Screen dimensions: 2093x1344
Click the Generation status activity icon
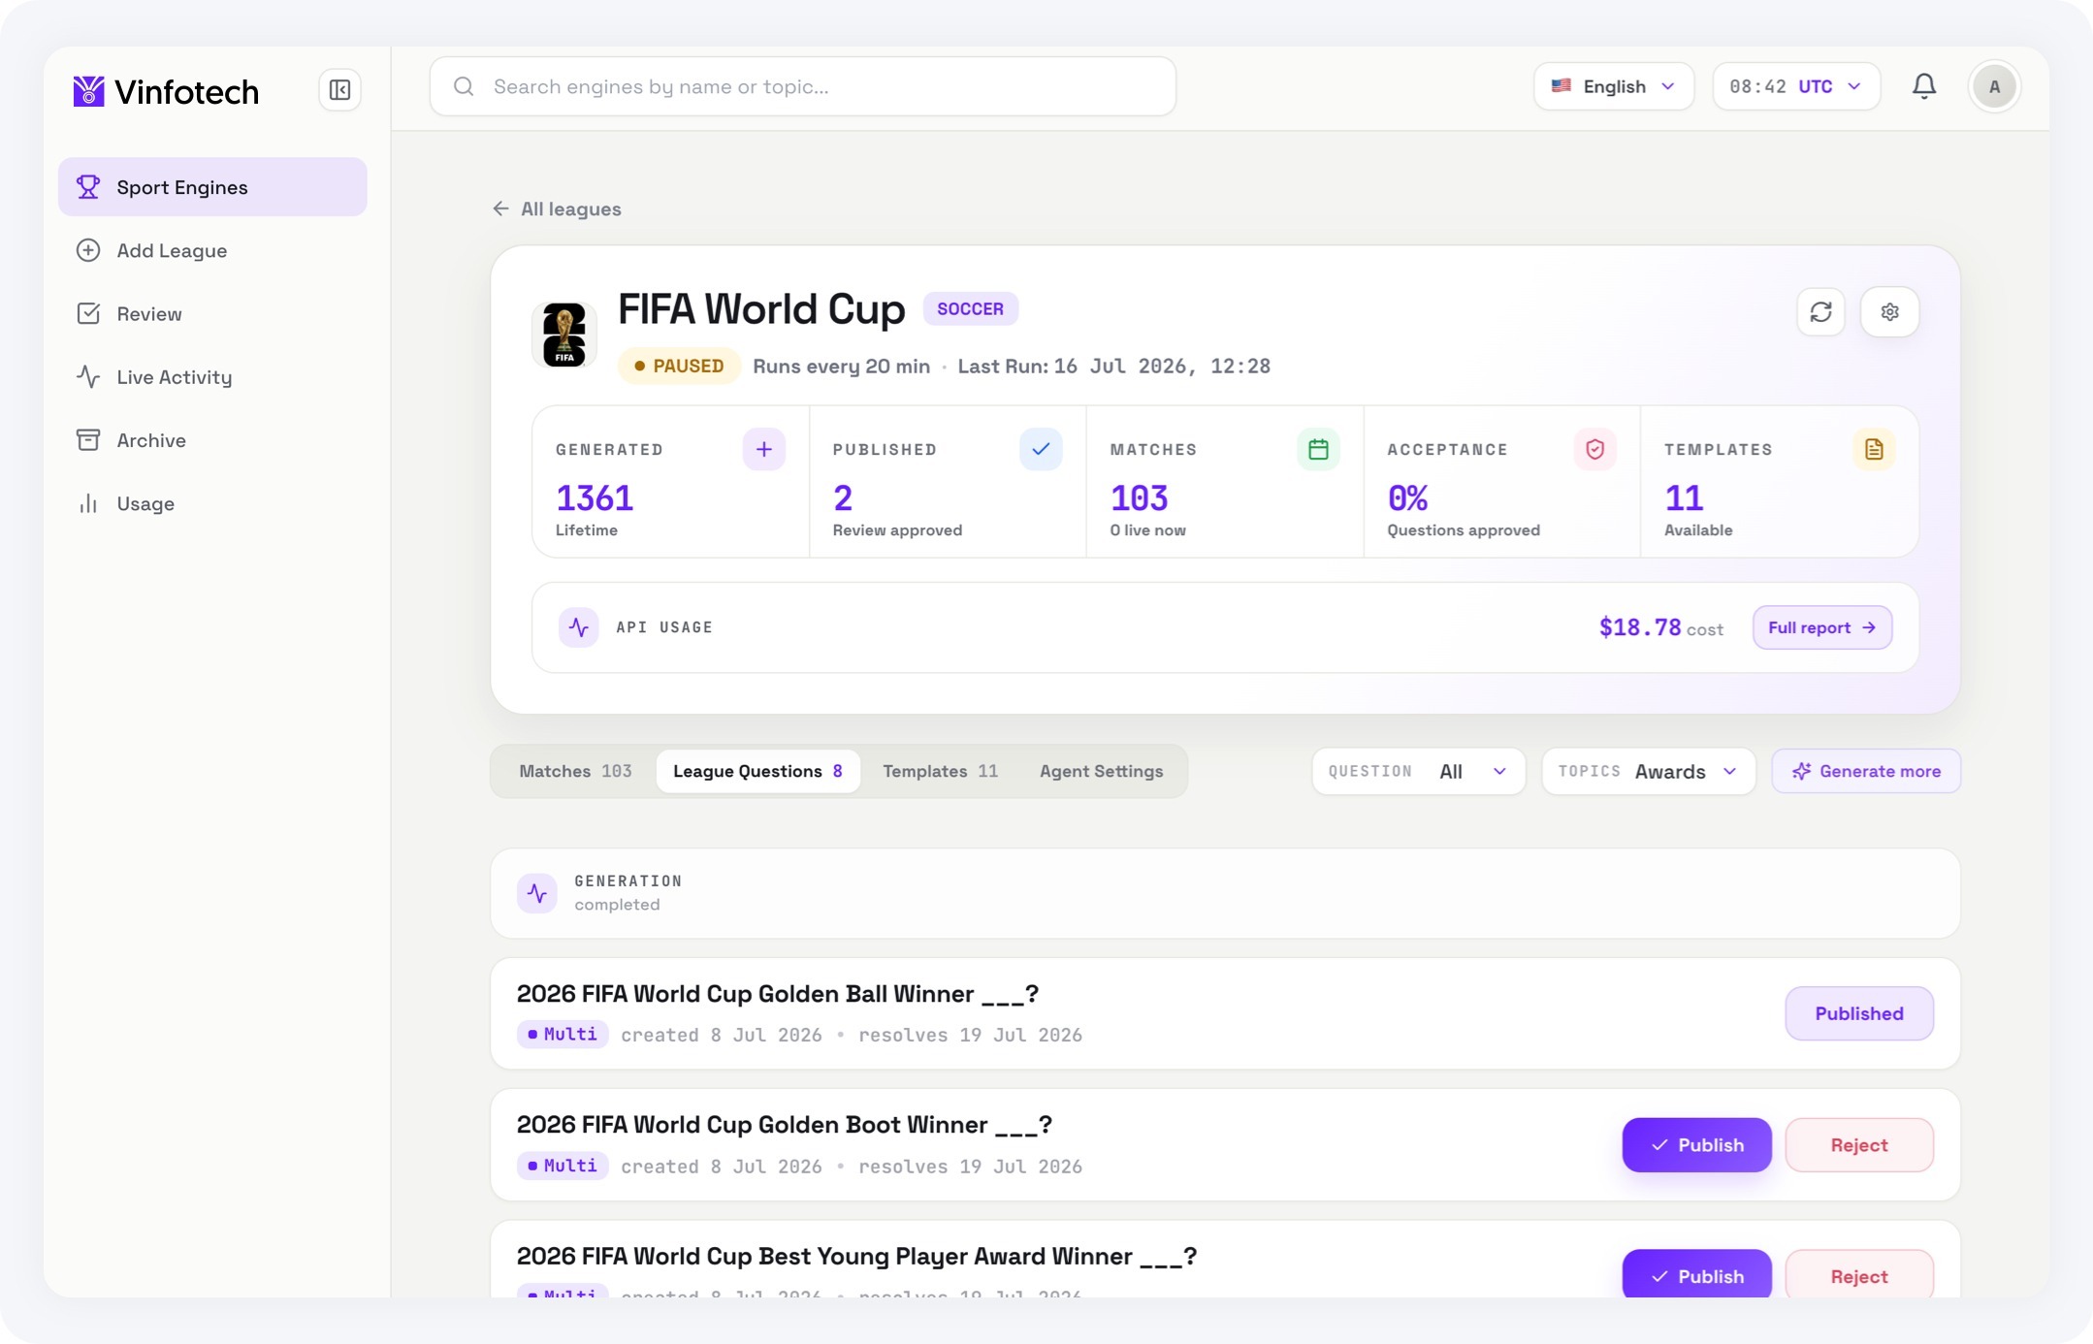coord(536,893)
